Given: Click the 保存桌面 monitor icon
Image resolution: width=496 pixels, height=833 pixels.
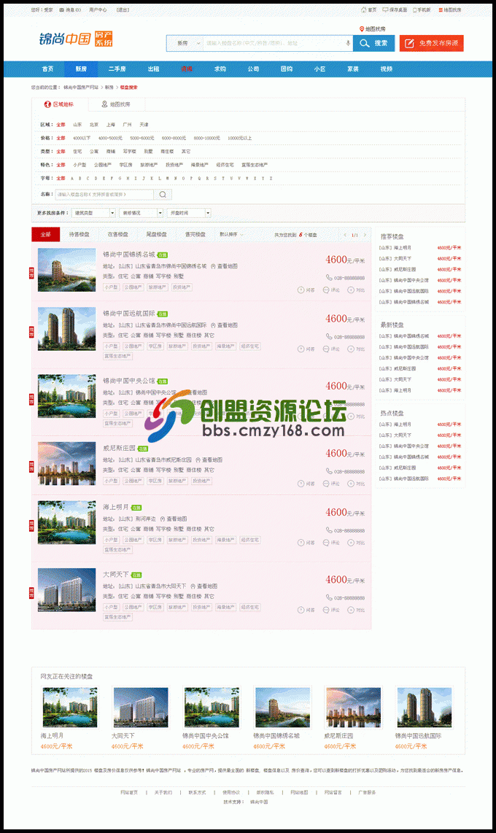Looking at the screenshot, I should (x=386, y=9).
